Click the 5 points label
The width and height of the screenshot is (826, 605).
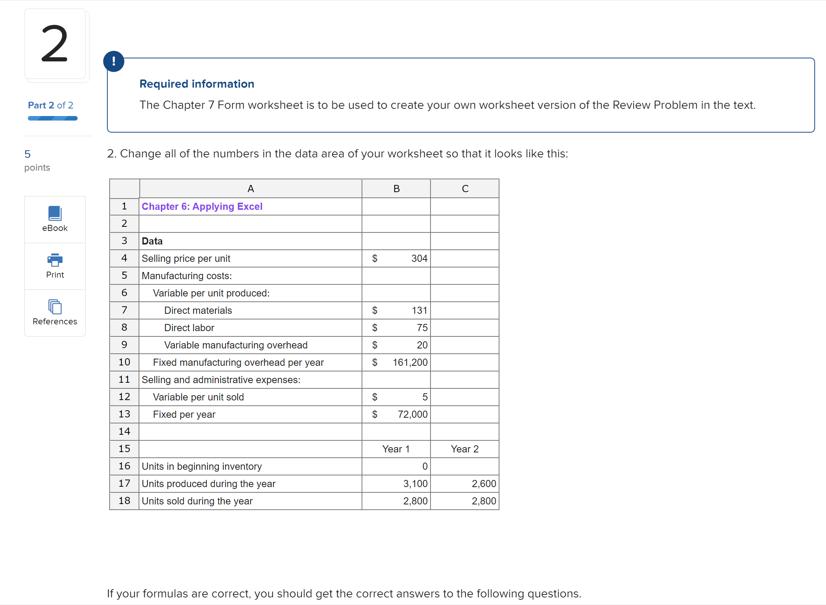(37, 161)
